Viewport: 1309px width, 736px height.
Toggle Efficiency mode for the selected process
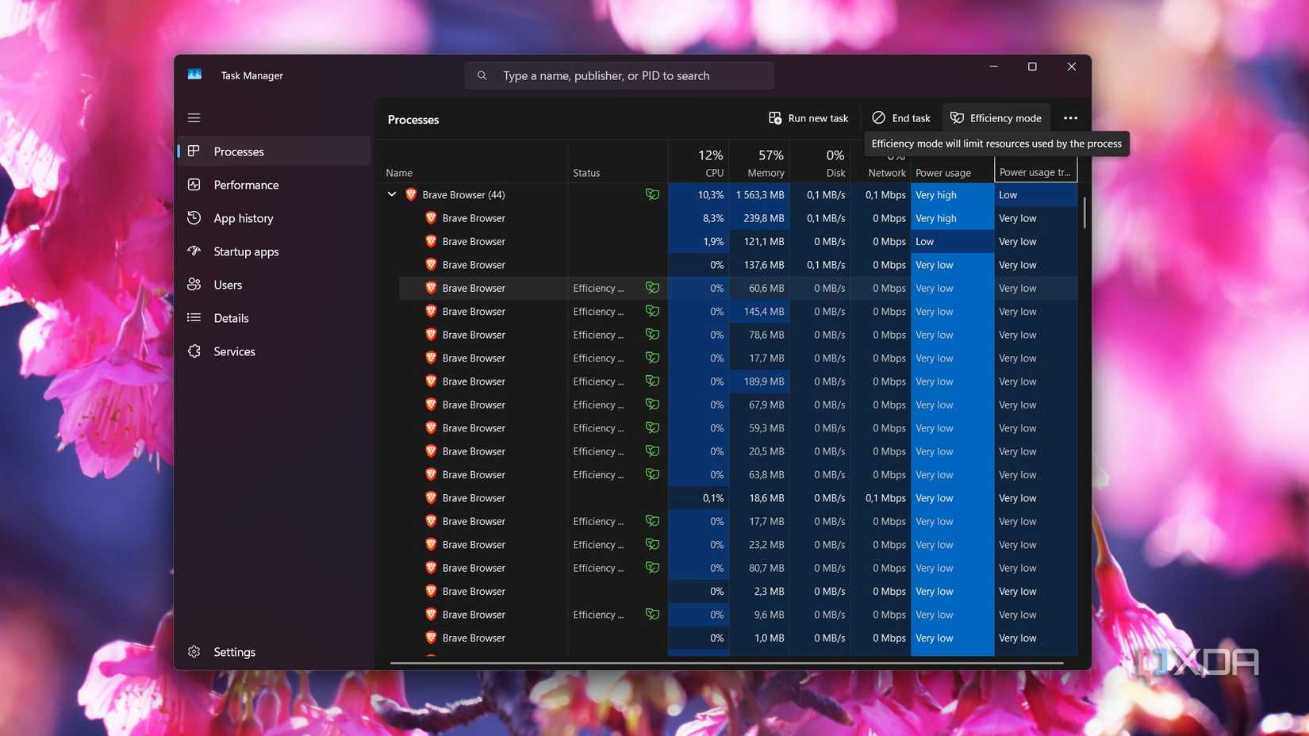click(996, 118)
